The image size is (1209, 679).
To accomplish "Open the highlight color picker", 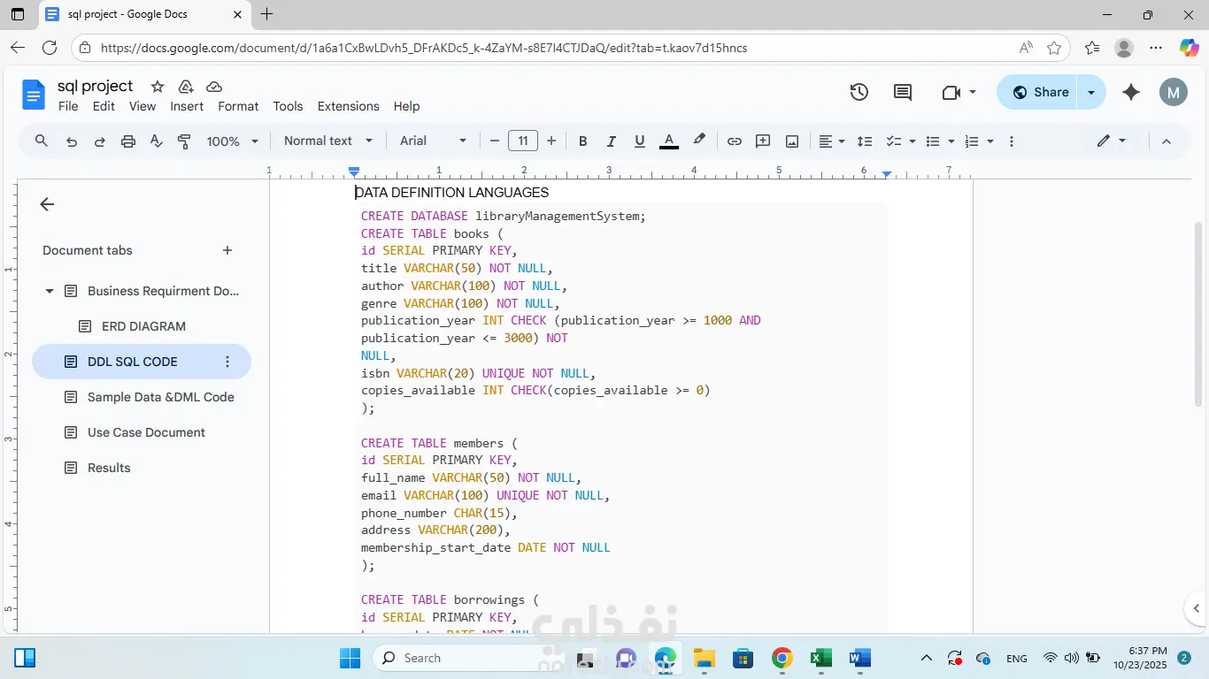I will tap(699, 141).
